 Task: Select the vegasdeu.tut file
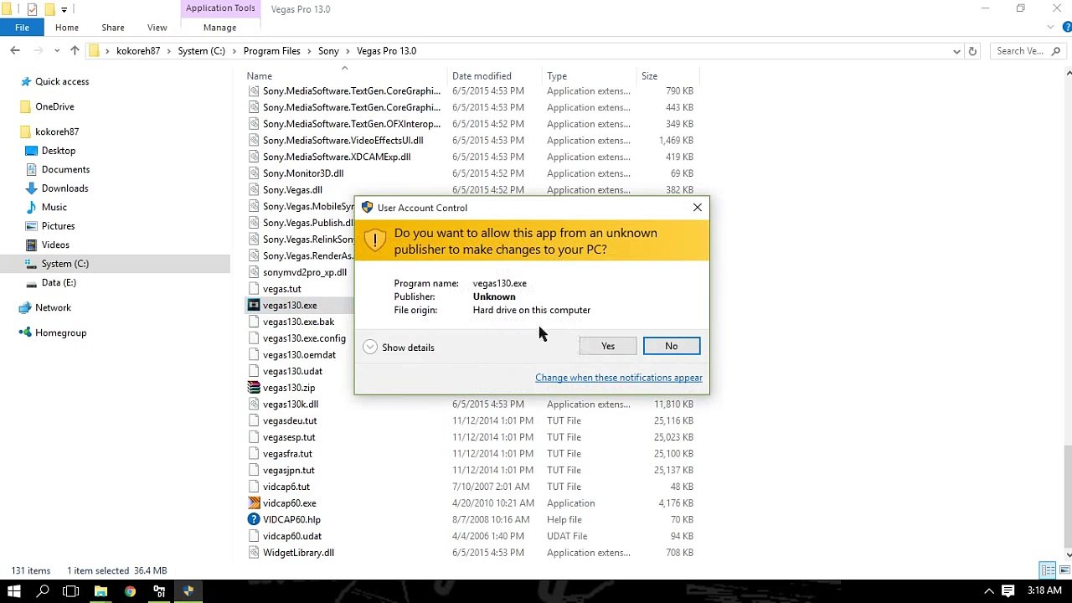tap(290, 421)
